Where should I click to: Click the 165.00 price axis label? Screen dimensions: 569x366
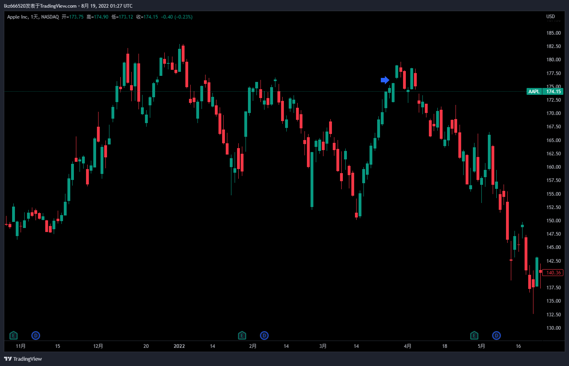pyautogui.click(x=553, y=140)
